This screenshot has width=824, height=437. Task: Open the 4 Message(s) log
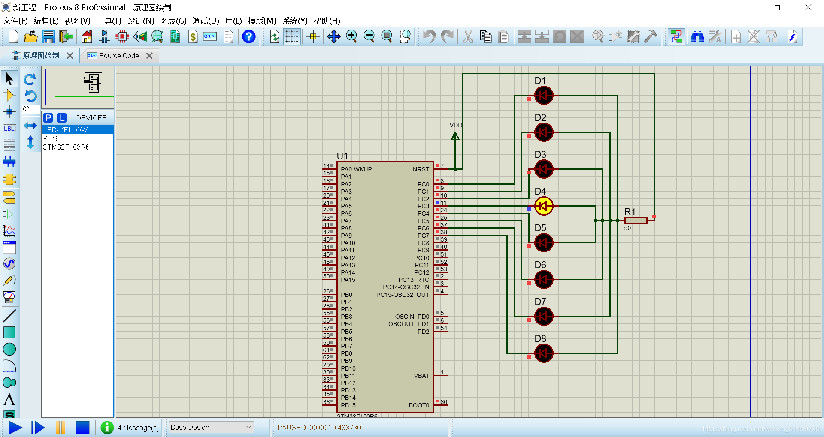point(130,428)
